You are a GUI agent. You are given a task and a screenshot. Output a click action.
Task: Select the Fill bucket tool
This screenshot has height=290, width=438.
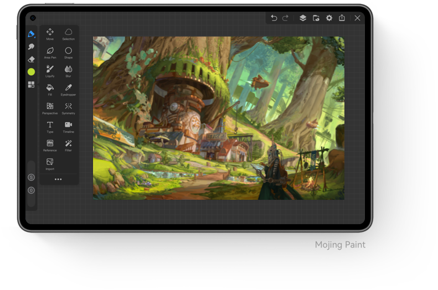point(50,90)
